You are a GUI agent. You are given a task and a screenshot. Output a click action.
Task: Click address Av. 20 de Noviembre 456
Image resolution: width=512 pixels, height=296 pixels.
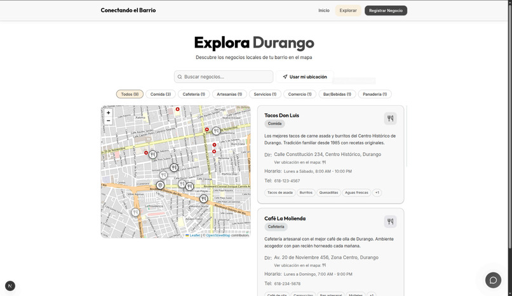tap(327, 257)
